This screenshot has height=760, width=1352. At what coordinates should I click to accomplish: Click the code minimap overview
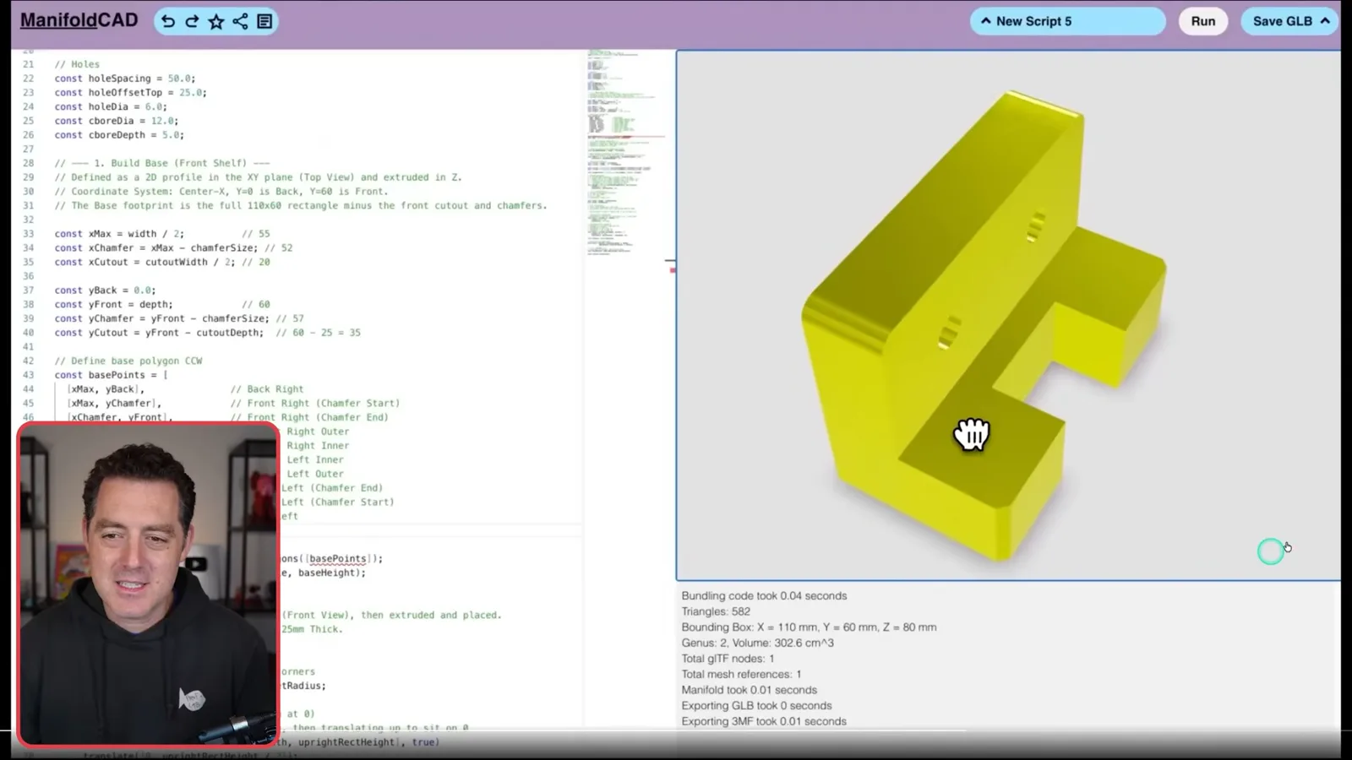click(x=625, y=152)
